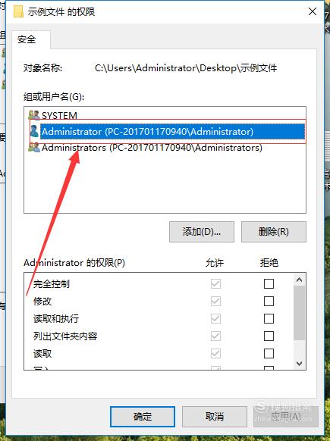Click the folder icon in title bar
The height and width of the screenshot is (441, 330).
pos(18,11)
